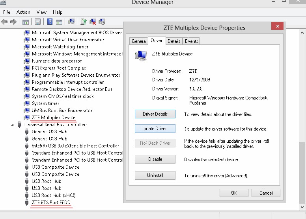Click the scrollbar down arrow in Device Manager
Viewport: 306px width, 219px height.
[x=302, y=207]
